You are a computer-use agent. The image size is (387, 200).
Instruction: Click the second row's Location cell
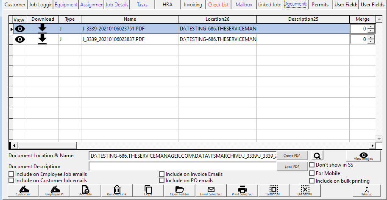click(217, 39)
